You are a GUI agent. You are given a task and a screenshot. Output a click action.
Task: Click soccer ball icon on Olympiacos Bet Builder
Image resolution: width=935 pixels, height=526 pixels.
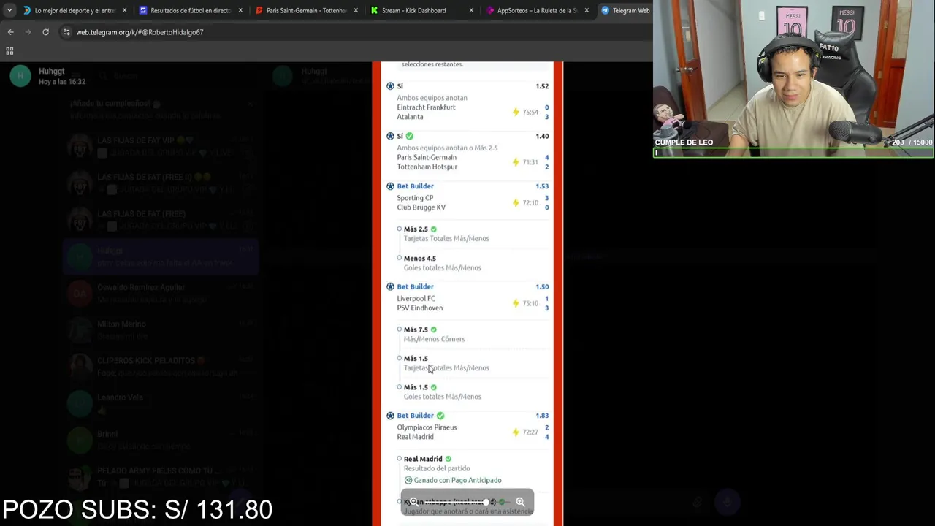coord(390,416)
